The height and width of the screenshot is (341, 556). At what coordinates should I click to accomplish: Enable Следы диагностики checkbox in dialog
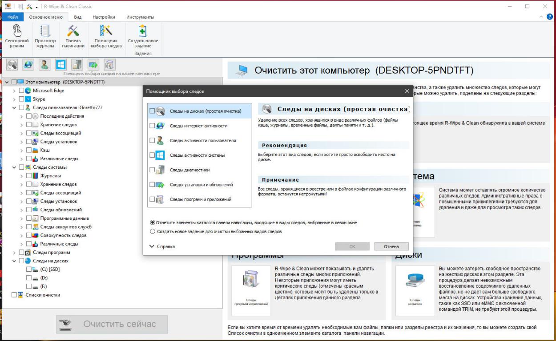point(153,170)
